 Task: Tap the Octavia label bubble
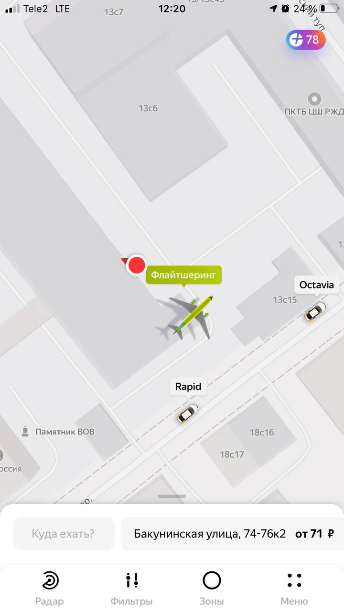(317, 285)
